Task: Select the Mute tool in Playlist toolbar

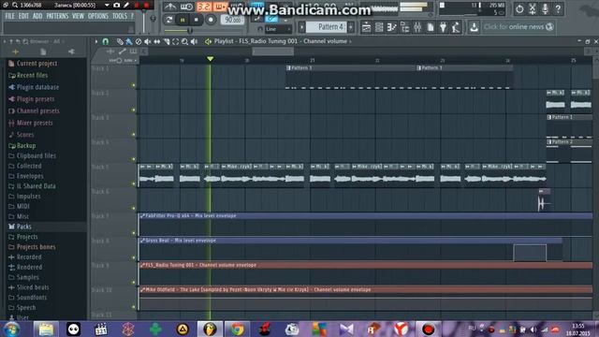Action: pos(148,41)
